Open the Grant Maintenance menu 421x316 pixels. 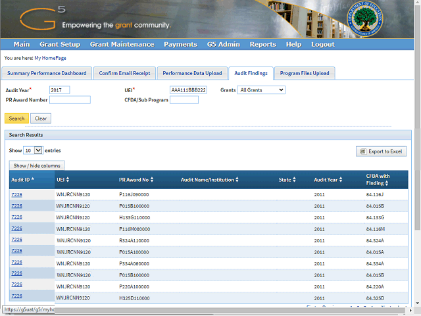(122, 44)
